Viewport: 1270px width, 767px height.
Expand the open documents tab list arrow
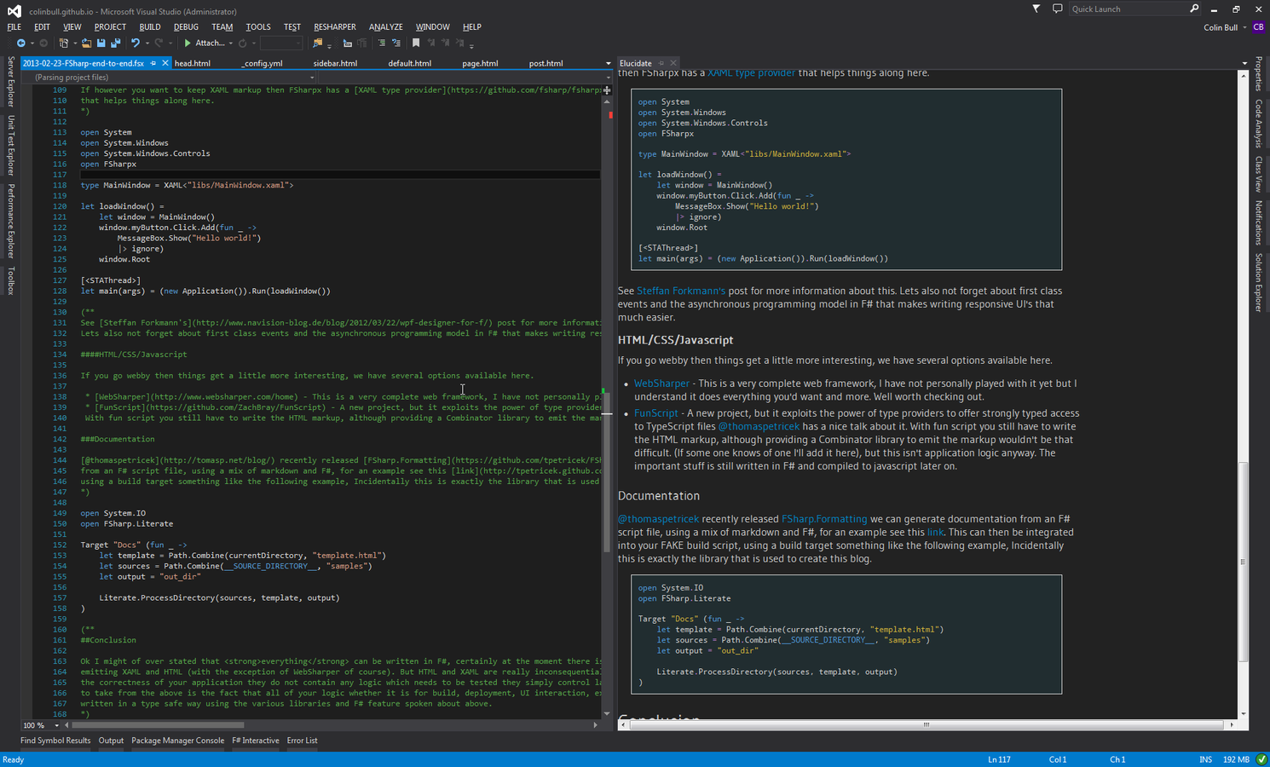pyautogui.click(x=608, y=63)
